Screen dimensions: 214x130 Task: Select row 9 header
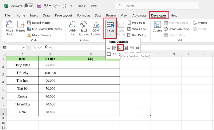point(3,118)
